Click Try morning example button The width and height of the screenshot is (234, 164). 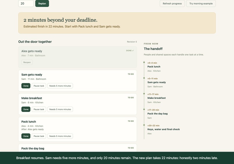click(x=201, y=3)
